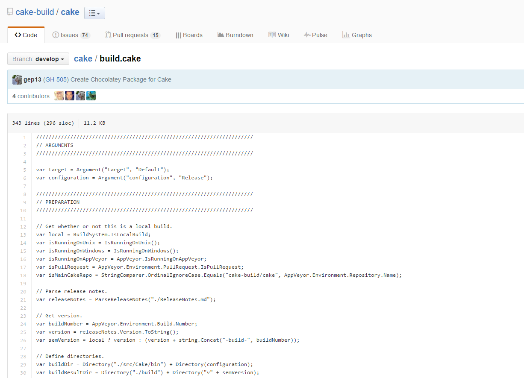524x378 pixels.
Task: Click the 'var isRunningOnWindows' code line
Action: click(108, 251)
